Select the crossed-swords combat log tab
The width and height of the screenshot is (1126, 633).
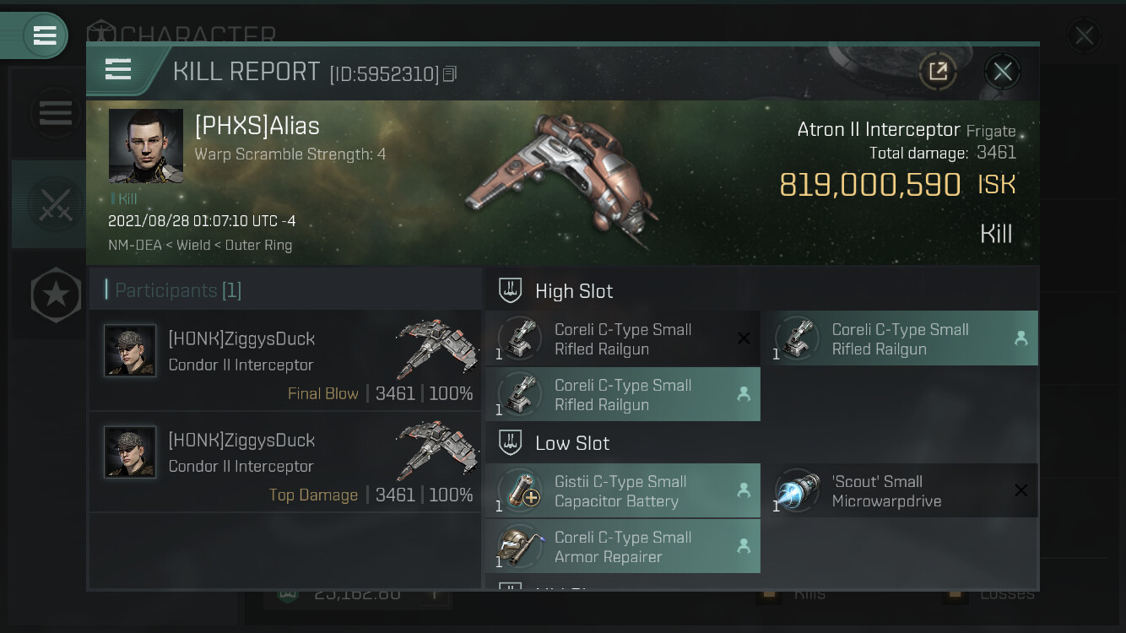pyautogui.click(x=55, y=204)
